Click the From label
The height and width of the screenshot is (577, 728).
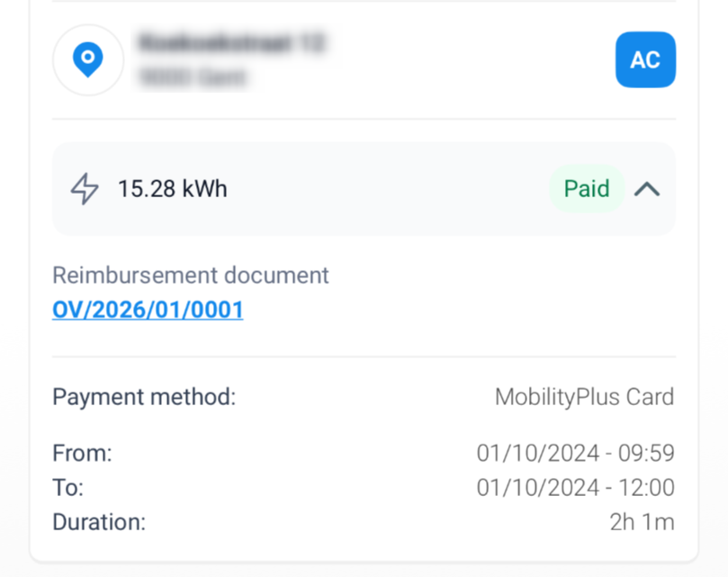click(82, 453)
